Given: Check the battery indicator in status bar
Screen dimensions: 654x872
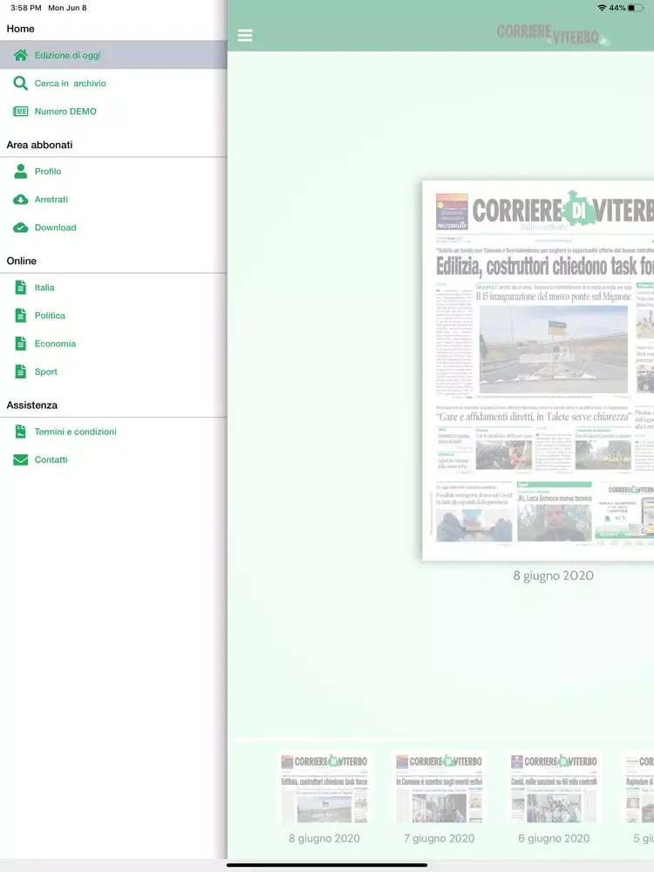Looking at the screenshot, I should (636, 8).
